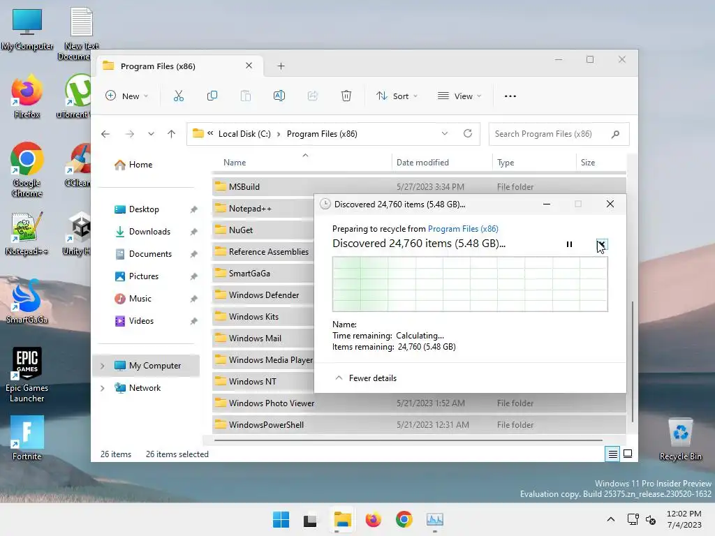The width and height of the screenshot is (715, 536).
Task: Click the Windows Start button
Action: 281,519
